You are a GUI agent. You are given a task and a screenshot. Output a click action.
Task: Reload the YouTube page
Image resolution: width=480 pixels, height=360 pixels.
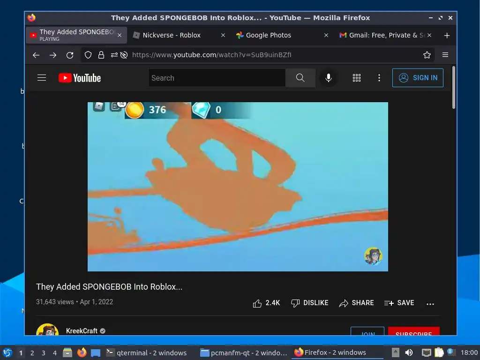click(x=70, y=55)
